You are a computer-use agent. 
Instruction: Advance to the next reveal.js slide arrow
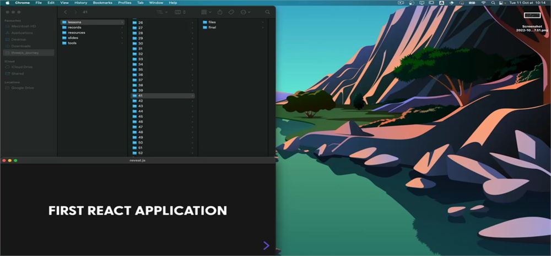(266, 246)
